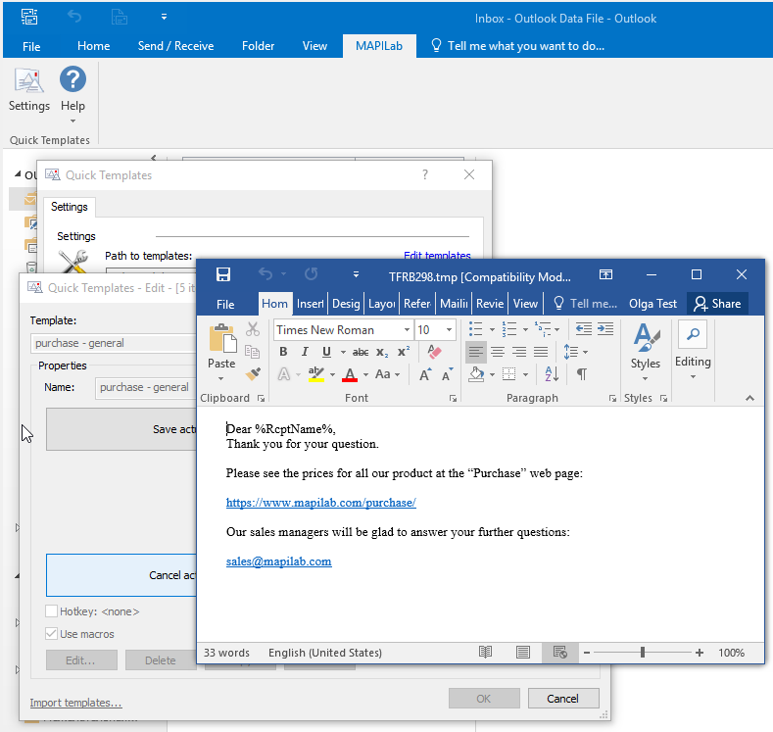Align text right
The width and height of the screenshot is (773, 732).
coord(519,352)
